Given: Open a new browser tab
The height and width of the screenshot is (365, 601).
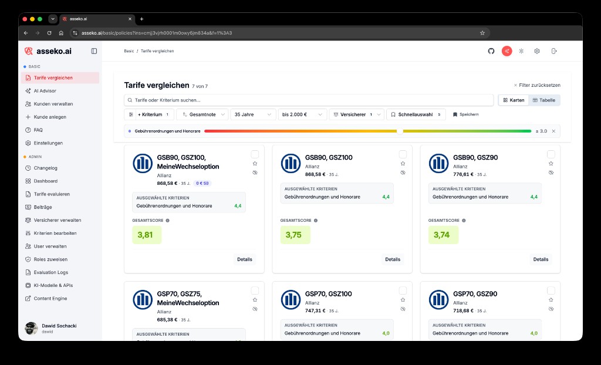Looking at the screenshot, I should [x=141, y=19].
